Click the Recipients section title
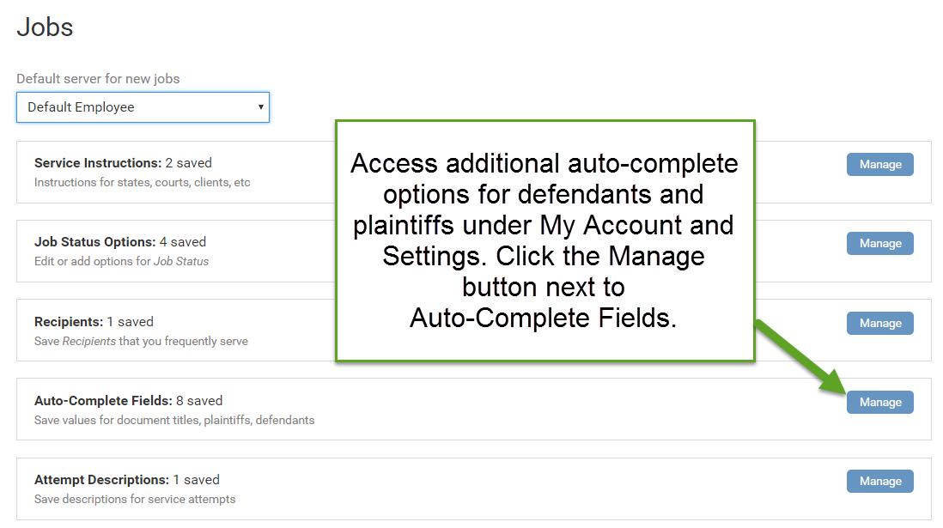943x528 pixels. point(66,321)
